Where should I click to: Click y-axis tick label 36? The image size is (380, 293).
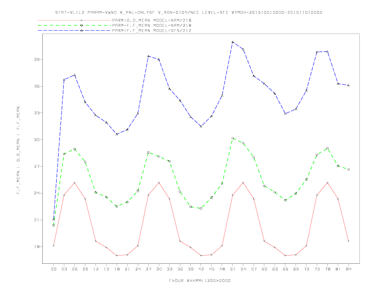coord(36,86)
